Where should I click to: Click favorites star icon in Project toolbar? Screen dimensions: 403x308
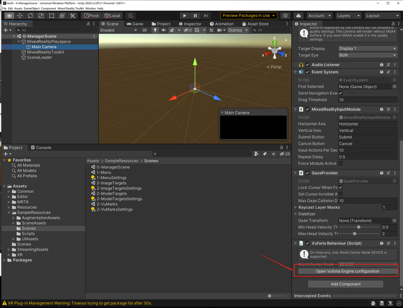coord(274,154)
